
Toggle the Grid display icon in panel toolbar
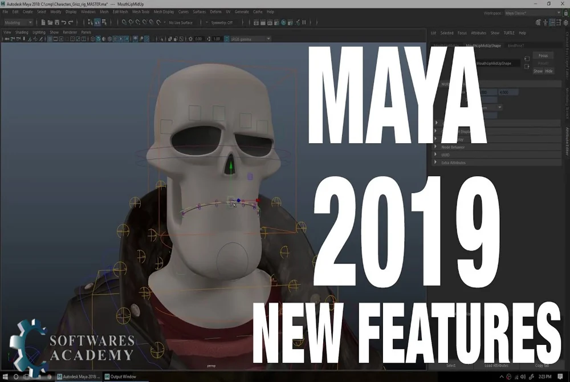tap(50, 39)
